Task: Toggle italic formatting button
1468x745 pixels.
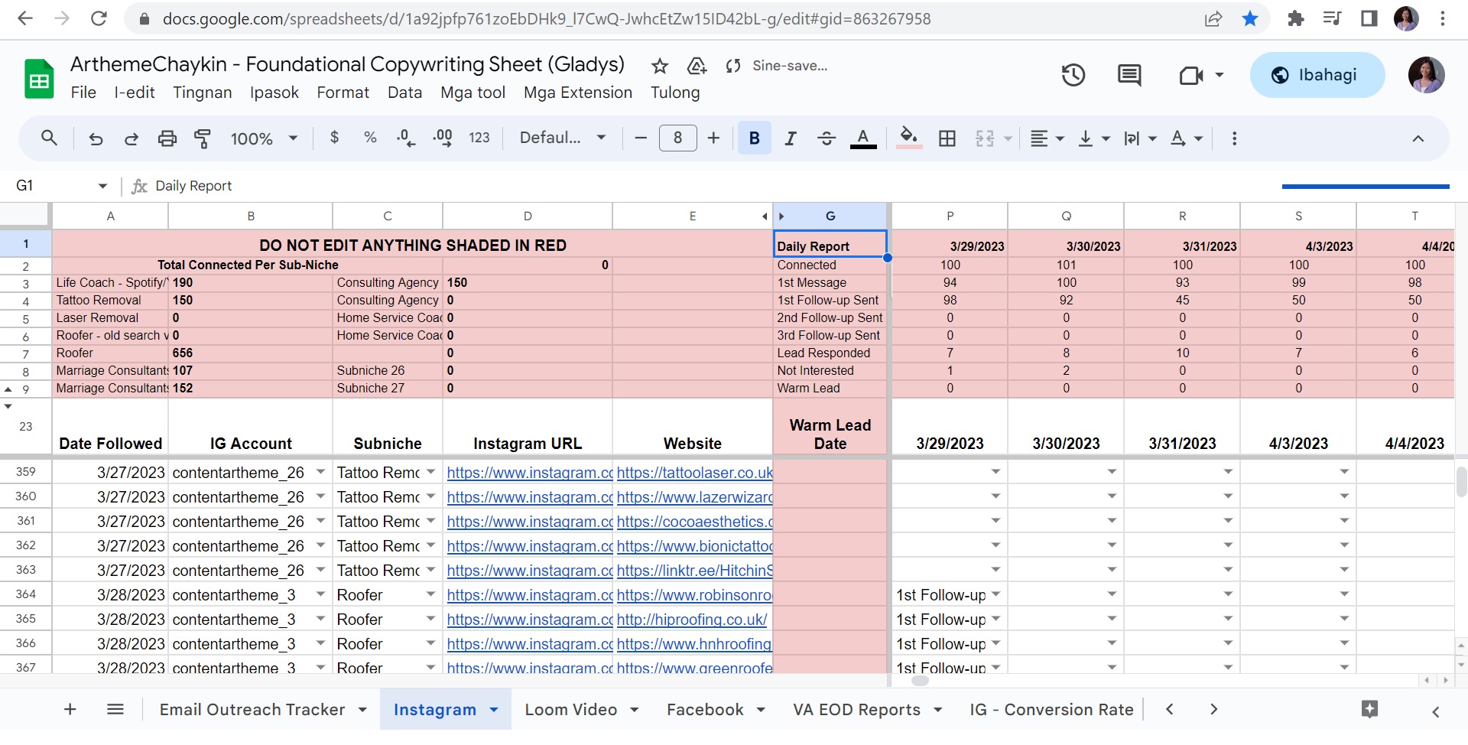Action: pyautogui.click(x=790, y=138)
